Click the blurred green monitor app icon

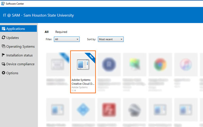135,64
